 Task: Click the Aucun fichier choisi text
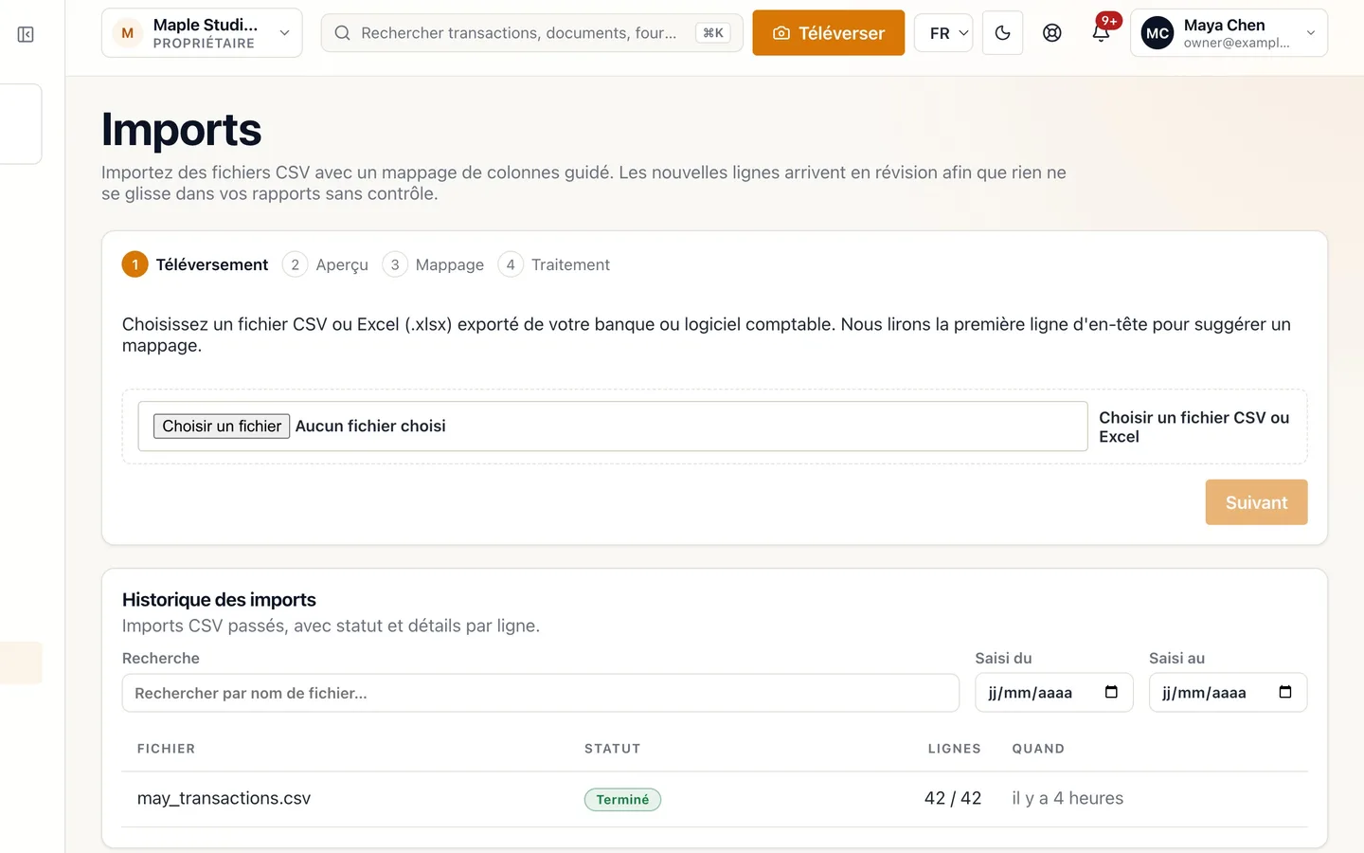point(370,426)
